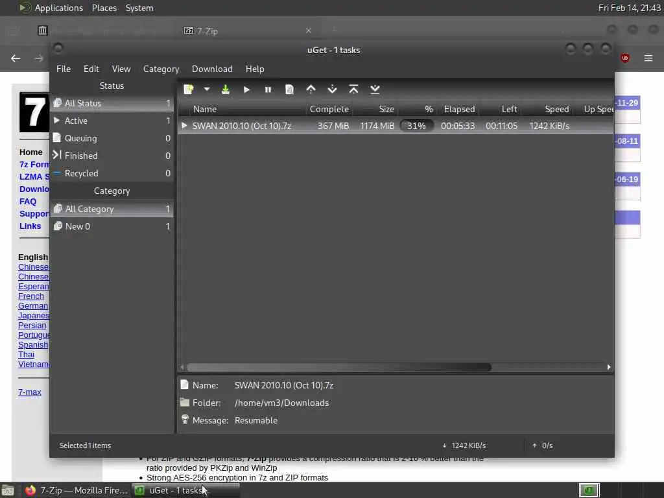Sort by the Complete column header
The height and width of the screenshot is (498, 664).
[x=329, y=109]
